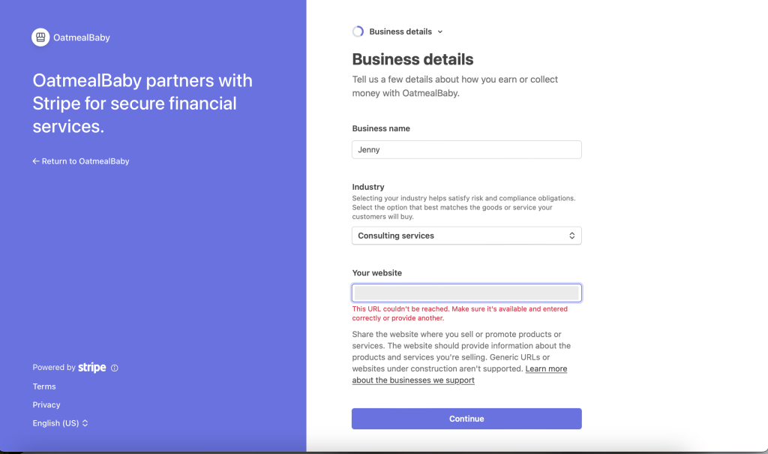This screenshot has width=768, height=454.
Task: Open the Privacy link
Action: click(46, 405)
